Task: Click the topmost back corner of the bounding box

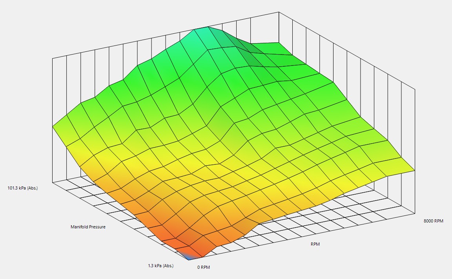Action: tap(279, 12)
